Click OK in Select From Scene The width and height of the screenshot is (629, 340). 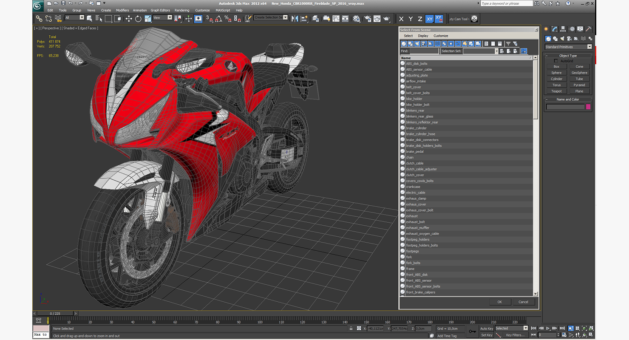(x=500, y=302)
